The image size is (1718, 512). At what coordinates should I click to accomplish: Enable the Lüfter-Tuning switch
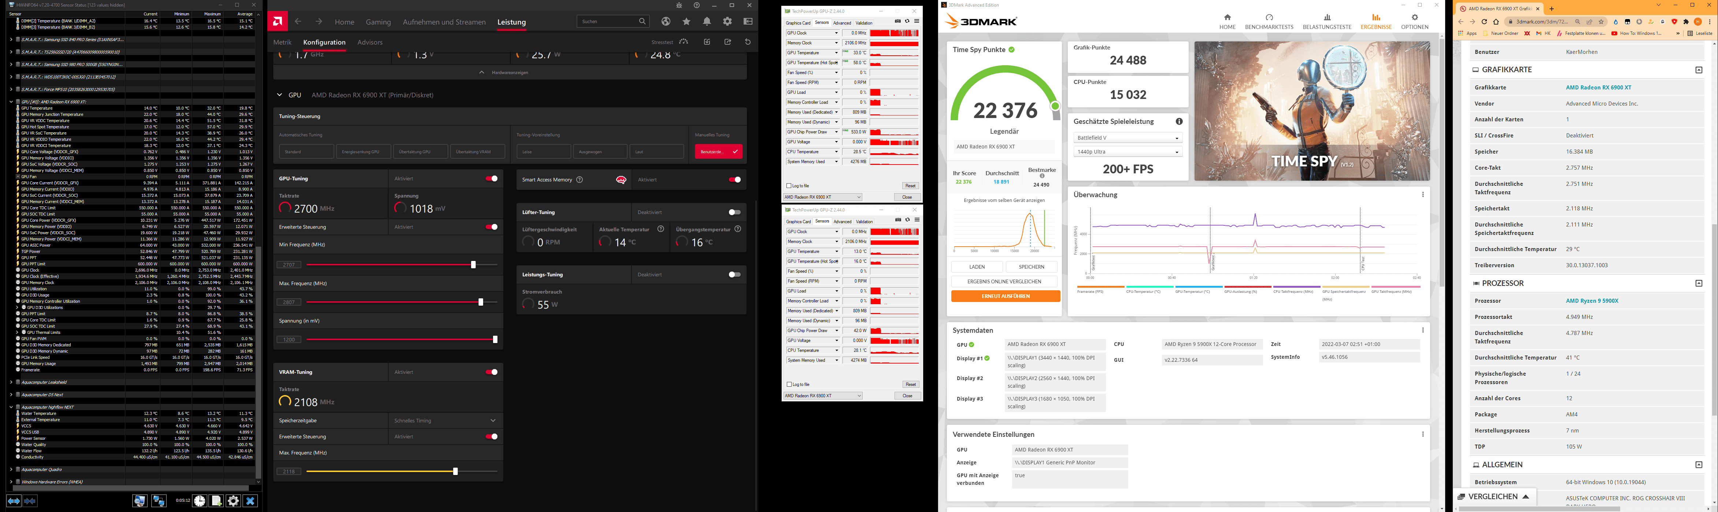point(734,212)
